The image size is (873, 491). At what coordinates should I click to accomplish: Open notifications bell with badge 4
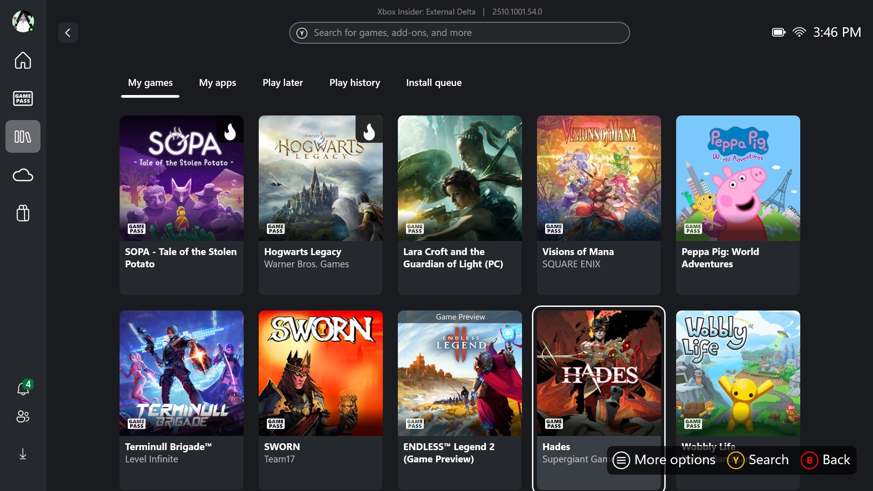(x=23, y=389)
